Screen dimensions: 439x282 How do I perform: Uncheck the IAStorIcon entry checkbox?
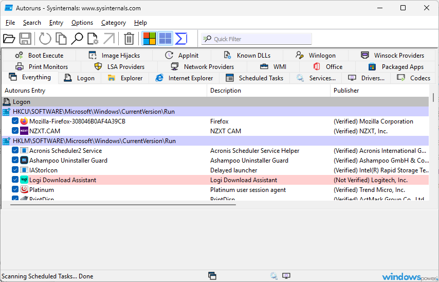(15, 170)
